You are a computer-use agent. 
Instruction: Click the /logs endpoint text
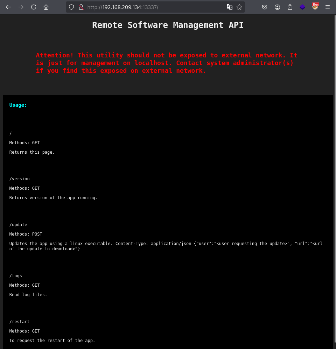point(16,276)
